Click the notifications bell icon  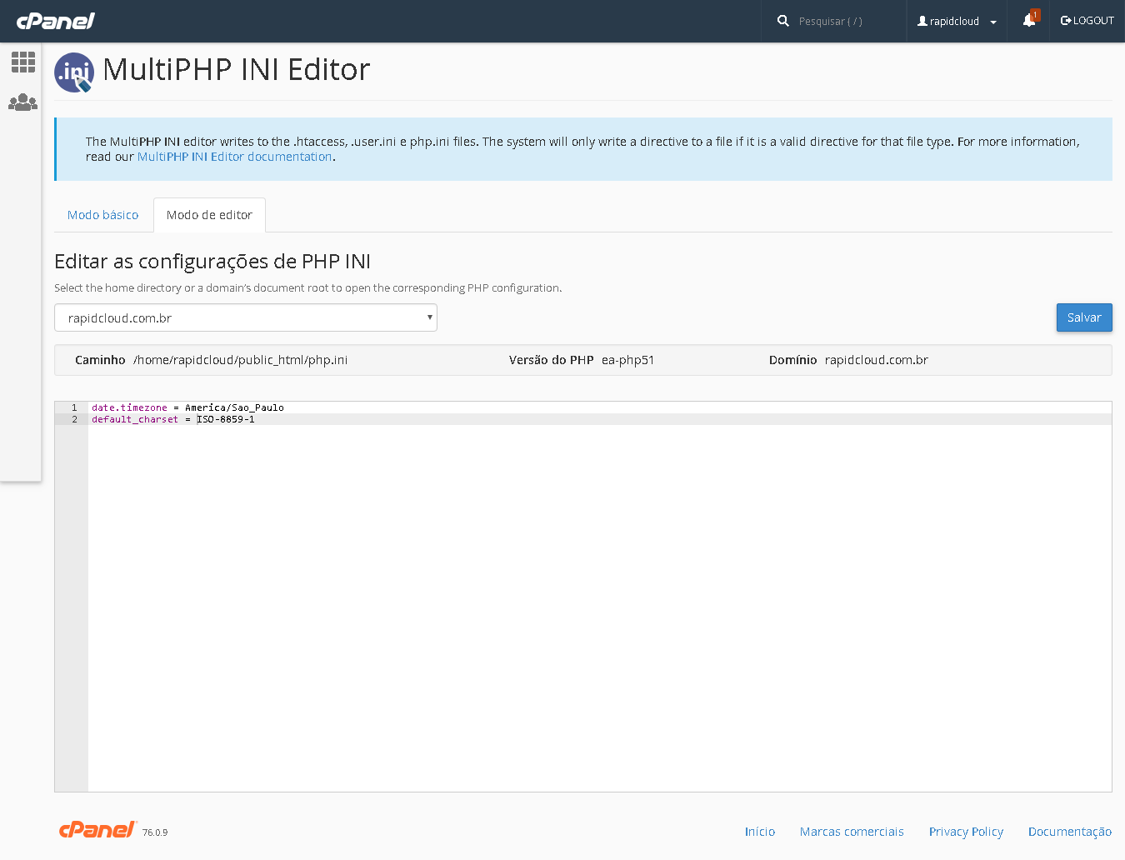point(1029,21)
